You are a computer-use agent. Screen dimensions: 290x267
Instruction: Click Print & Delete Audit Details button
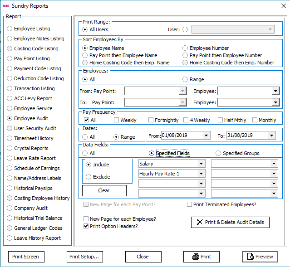(x=231, y=223)
